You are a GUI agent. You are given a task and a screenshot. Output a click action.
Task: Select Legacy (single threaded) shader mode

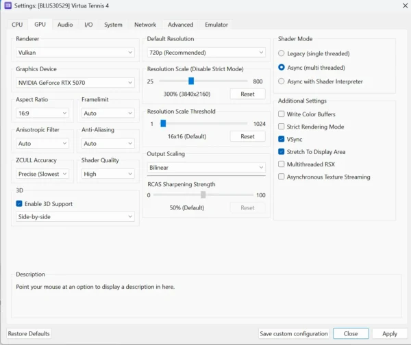pos(282,53)
